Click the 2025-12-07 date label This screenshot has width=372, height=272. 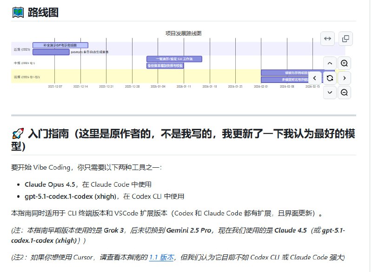55,86
